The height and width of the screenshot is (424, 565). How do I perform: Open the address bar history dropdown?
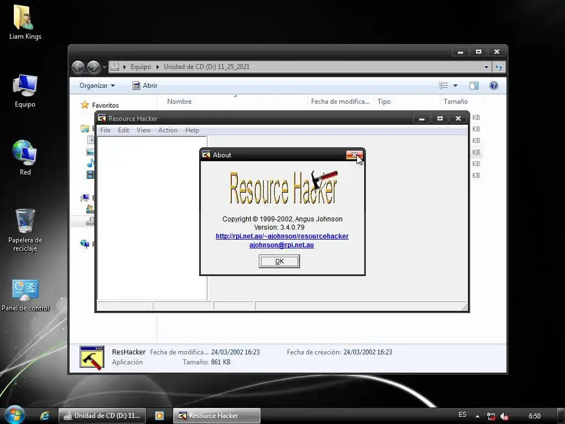[486, 67]
